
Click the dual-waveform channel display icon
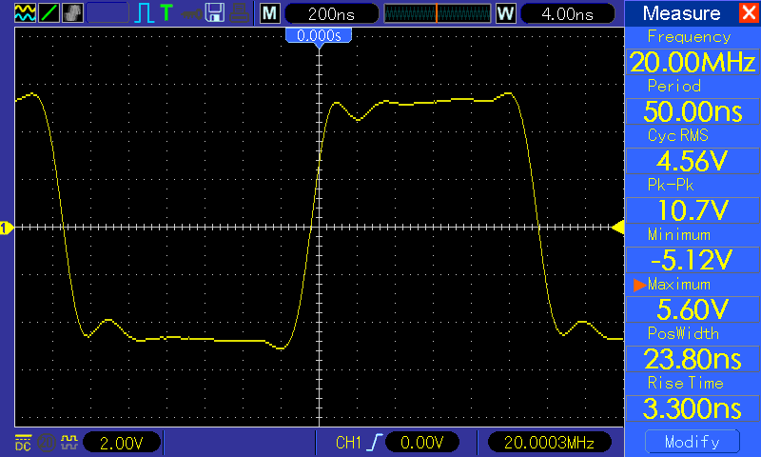[x=25, y=12]
